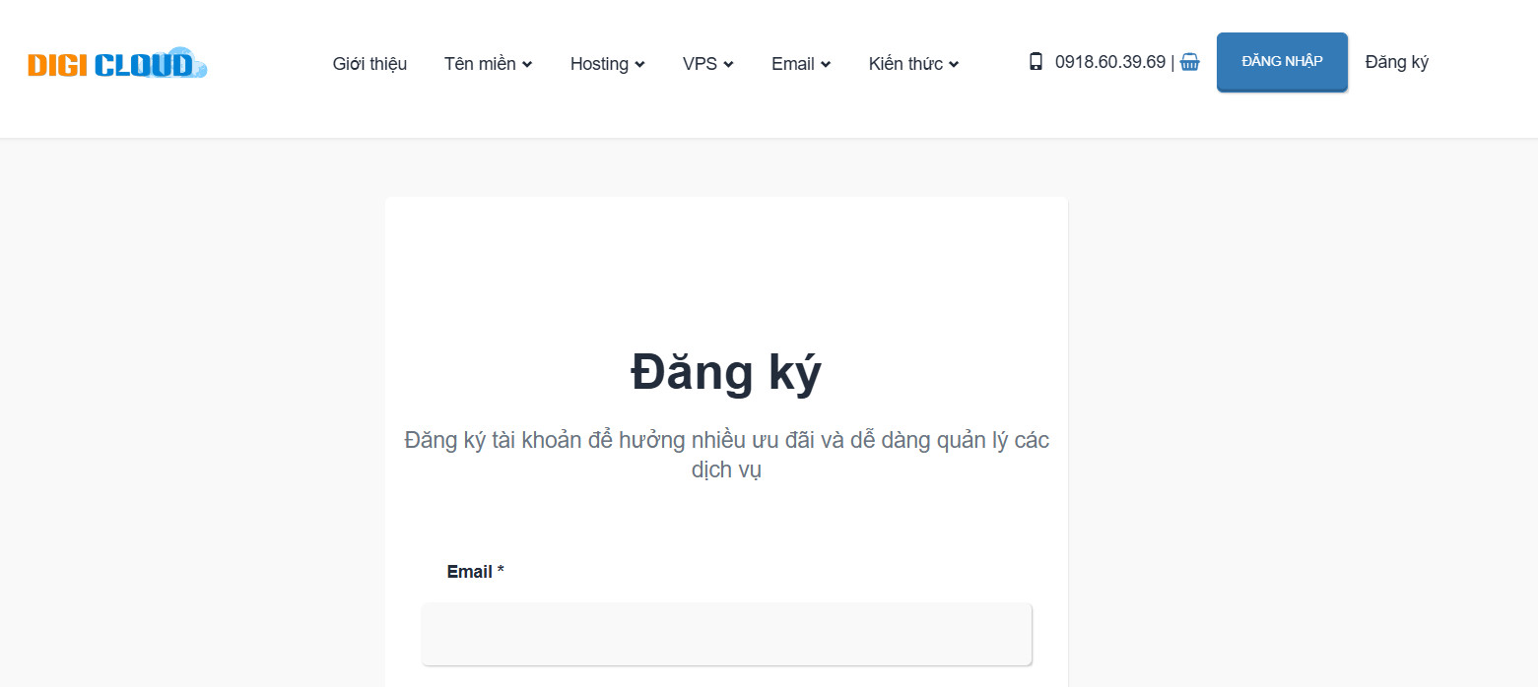Click inside the Email input field
This screenshot has width=1538, height=687.
(726, 634)
